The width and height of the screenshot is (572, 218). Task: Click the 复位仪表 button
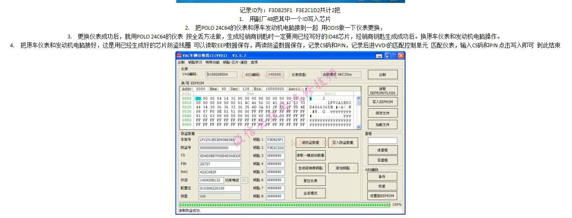tap(310, 181)
